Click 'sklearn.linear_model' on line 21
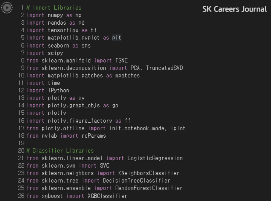Image resolution: width=271 pixels, height=201 pixels. coord(72,158)
